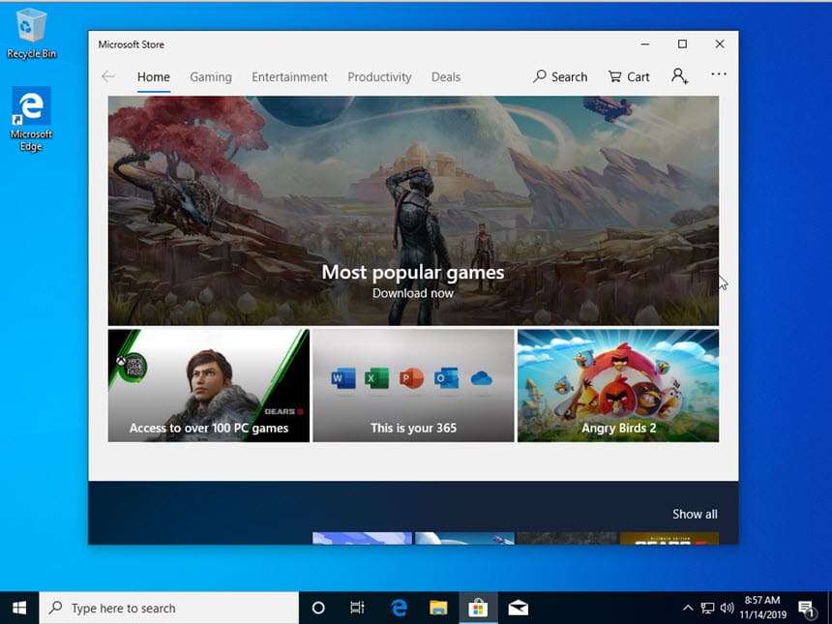Open the This is your 365 tile
This screenshot has width=832, height=624.
click(413, 385)
